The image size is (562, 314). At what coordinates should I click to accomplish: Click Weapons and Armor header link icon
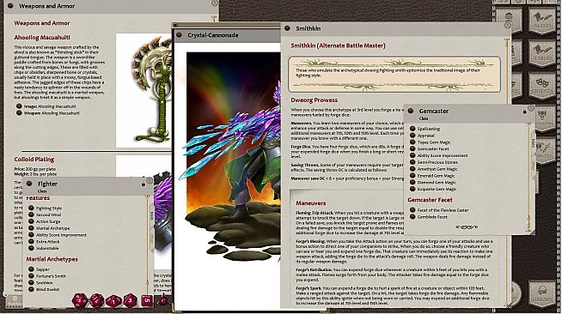coord(10,6)
